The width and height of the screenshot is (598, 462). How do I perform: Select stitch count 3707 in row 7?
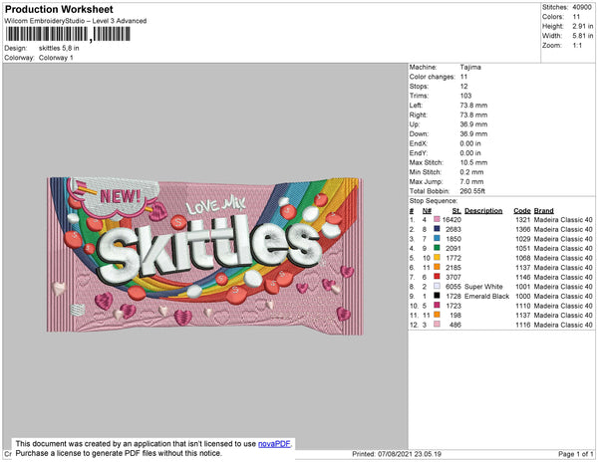(453, 277)
